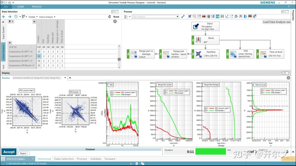This screenshot has width=296, height=166.
Task: Expand the Active Analysis breadcrumb arrow
Action: (55, 17)
